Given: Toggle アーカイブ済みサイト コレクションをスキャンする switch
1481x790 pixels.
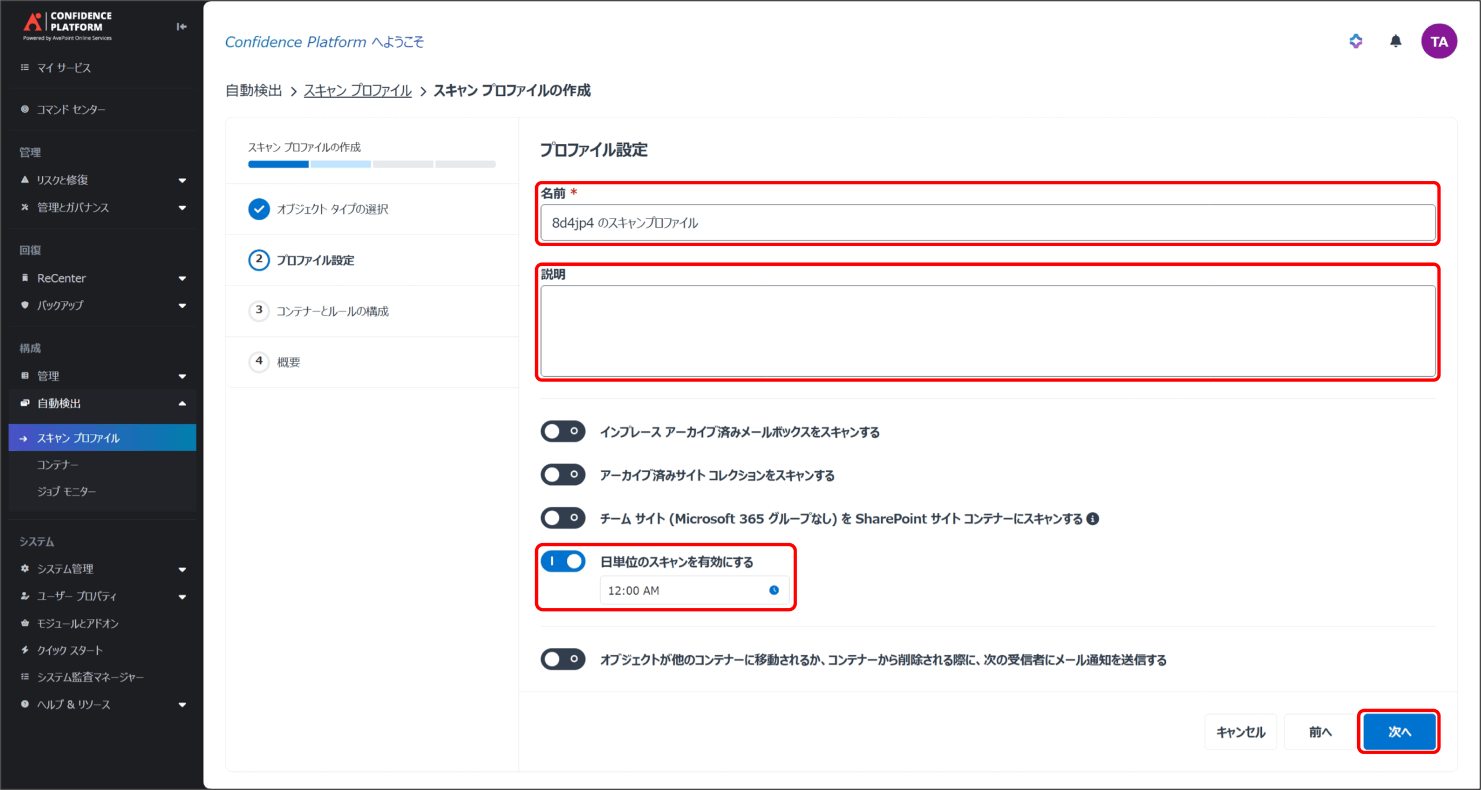Looking at the screenshot, I should pyautogui.click(x=562, y=474).
